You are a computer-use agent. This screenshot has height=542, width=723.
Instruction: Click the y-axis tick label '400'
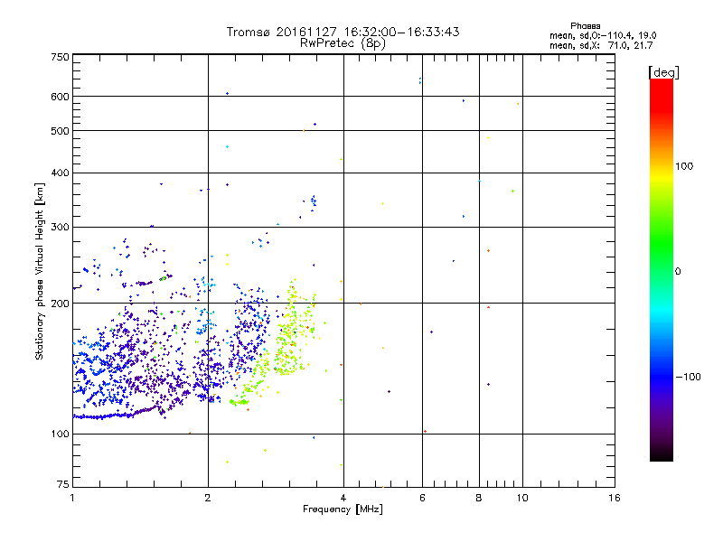60,173
